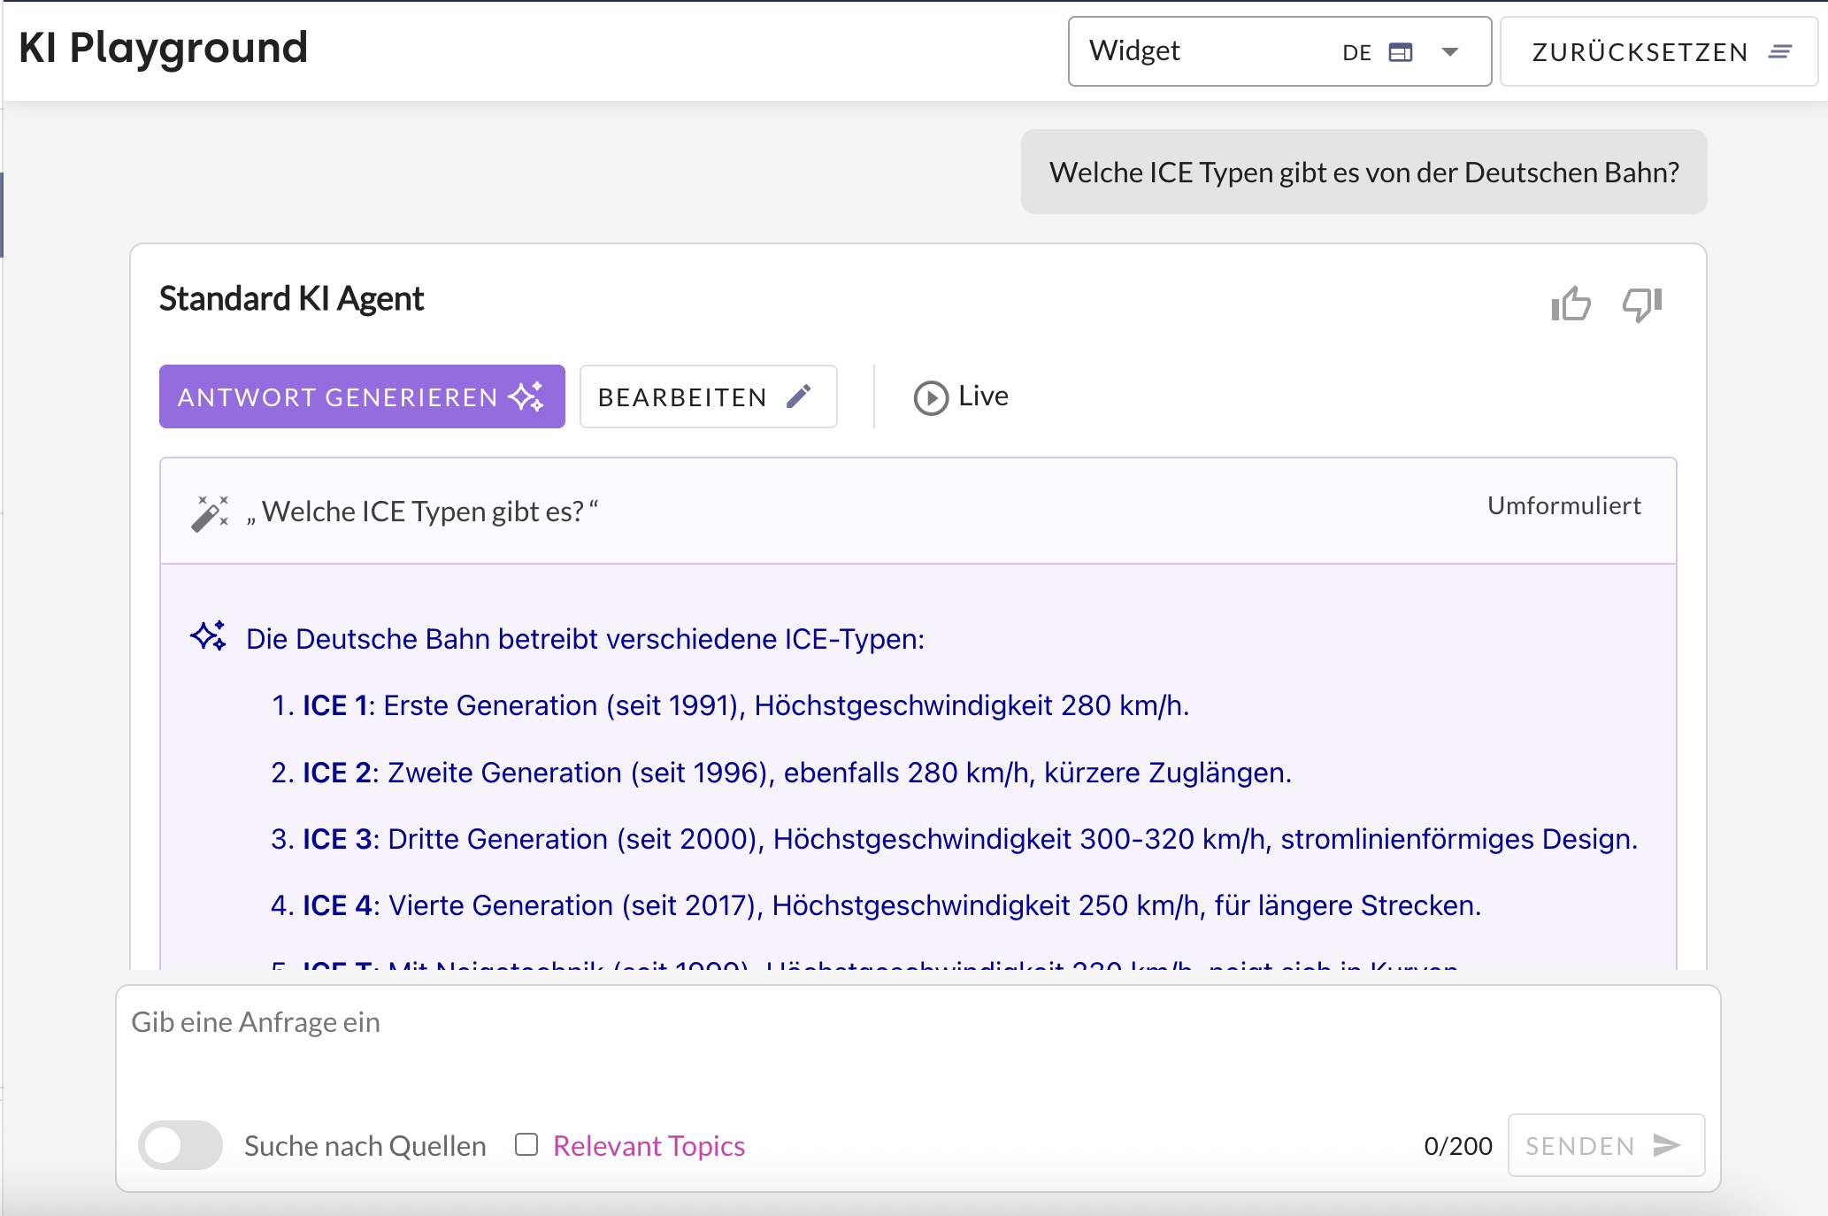This screenshot has height=1216, width=1828.
Task: Click the lines icon on Zurücksetzen
Action: [x=1780, y=52]
